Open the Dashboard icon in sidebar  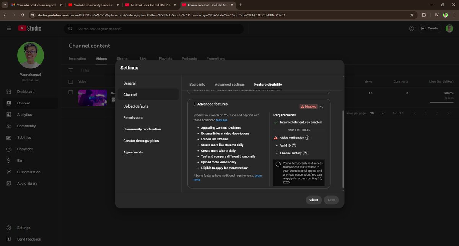9,91
